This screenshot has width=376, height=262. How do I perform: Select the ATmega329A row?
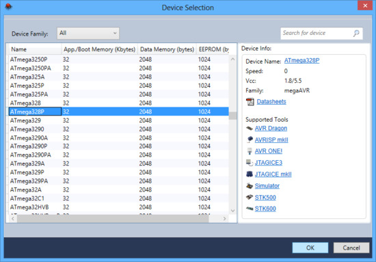[x=119, y=163]
